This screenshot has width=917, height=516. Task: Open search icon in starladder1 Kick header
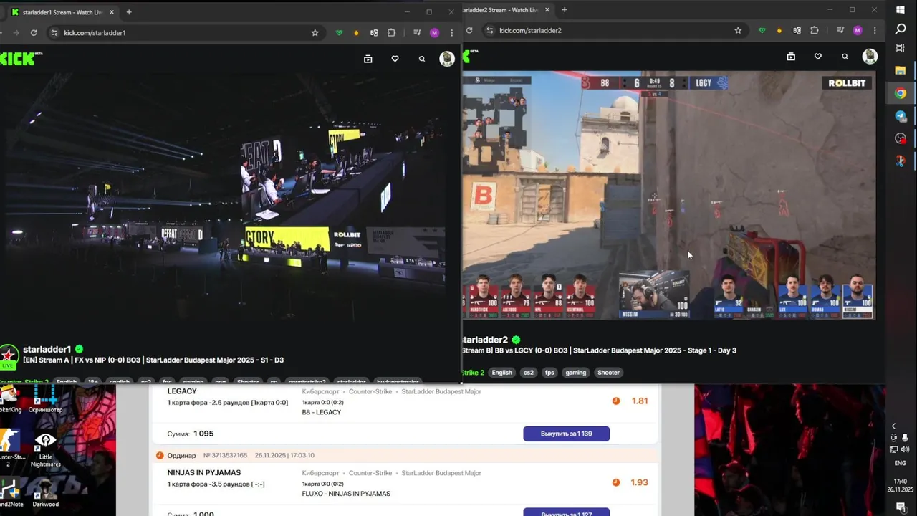point(422,59)
